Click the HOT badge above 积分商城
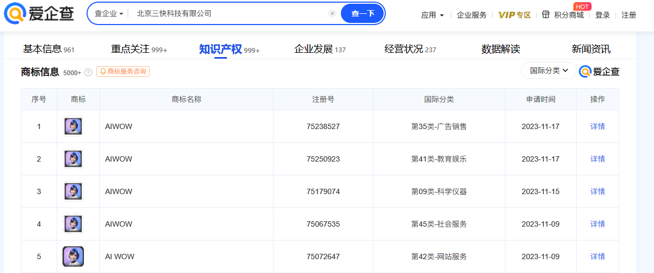Screen dimensions: 654x273 pos(582,6)
